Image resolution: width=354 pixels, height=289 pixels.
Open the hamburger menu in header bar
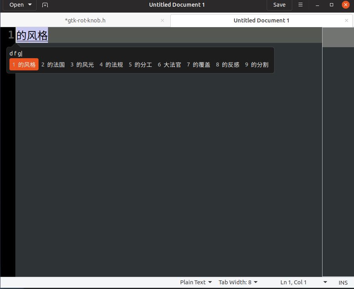click(x=301, y=5)
